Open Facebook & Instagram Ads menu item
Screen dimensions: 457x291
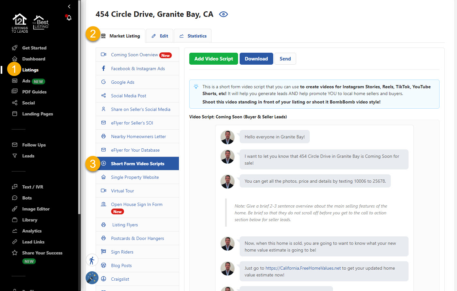point(138,69)
